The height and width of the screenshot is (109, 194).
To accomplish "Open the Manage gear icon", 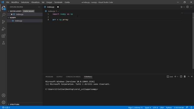I will click(3, 102).
